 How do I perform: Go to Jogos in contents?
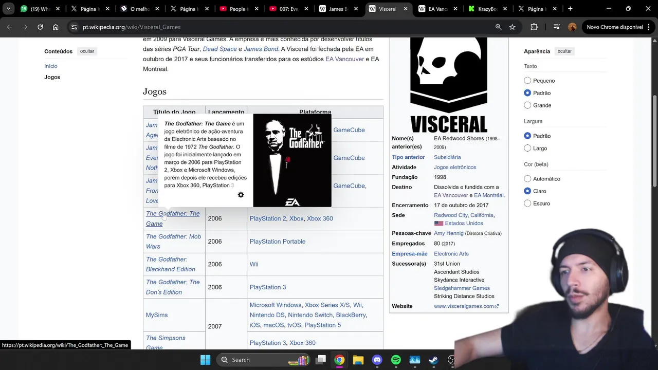[52, 77]
